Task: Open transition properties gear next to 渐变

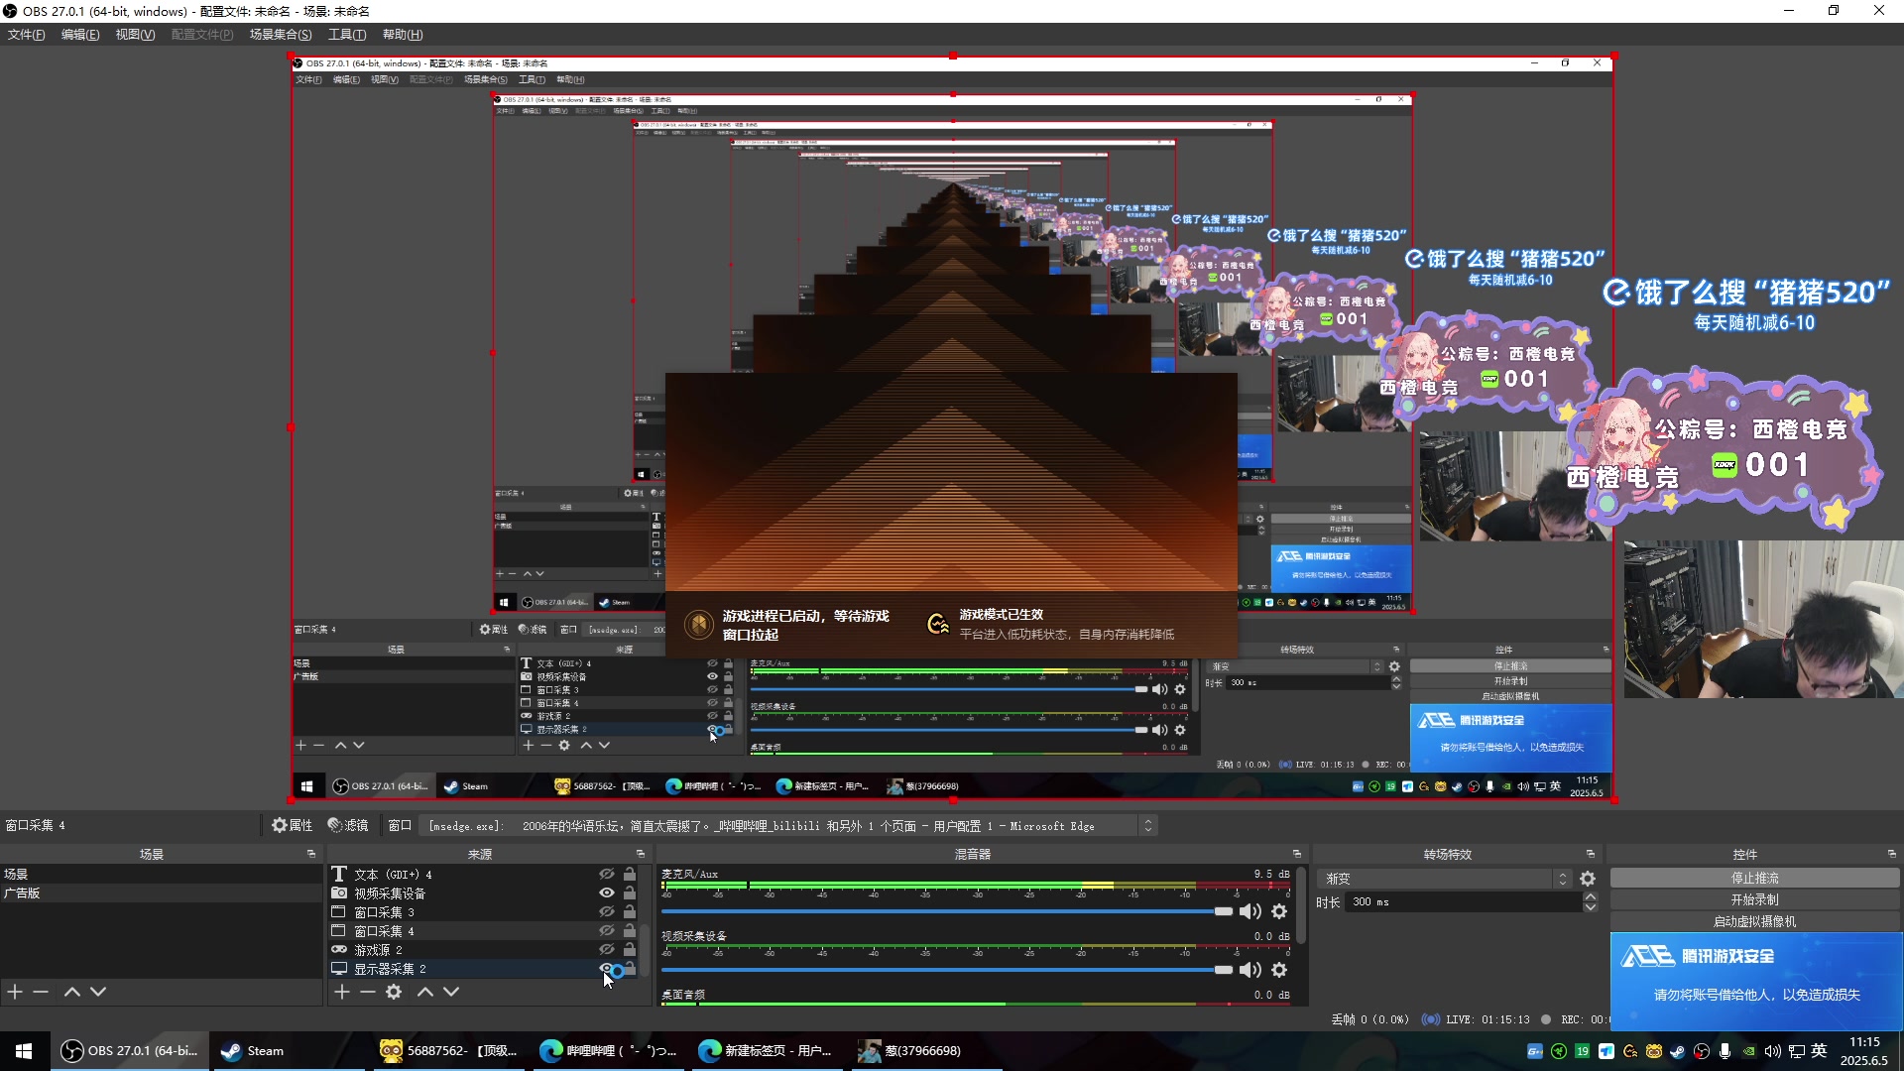Action: [x=1588, y=879]
